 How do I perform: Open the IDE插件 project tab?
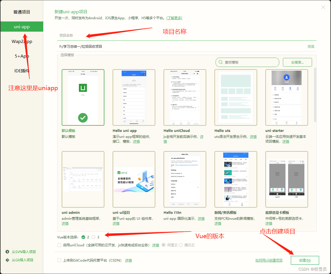[x=22, y=71]
